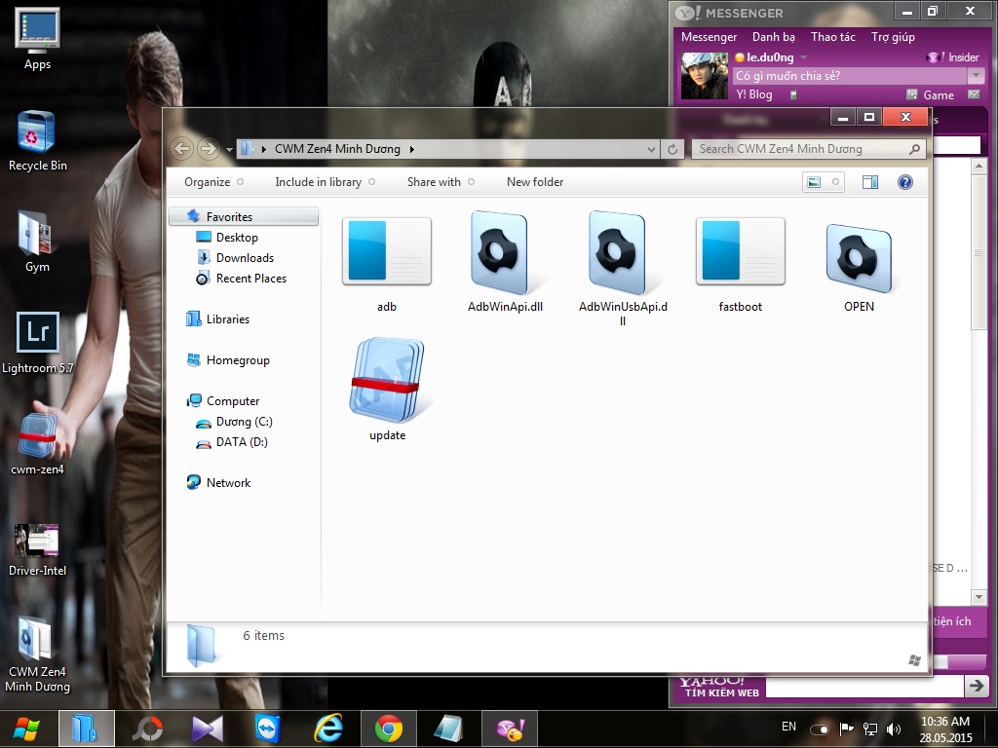Select Downloads in Favorites
998x748 pixels.
click(245, 258)
